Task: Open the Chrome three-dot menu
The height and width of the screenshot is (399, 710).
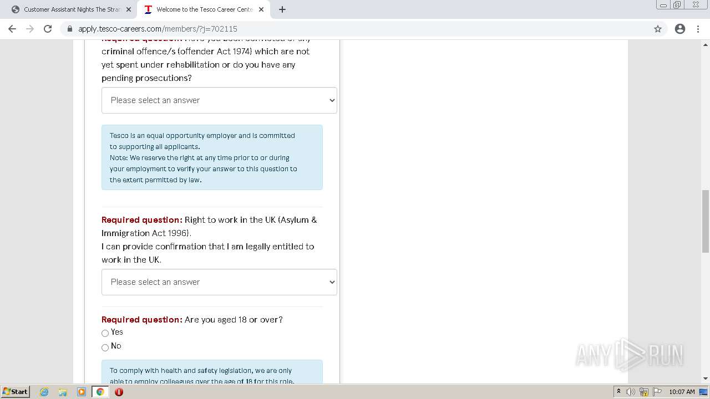Action: click(698, 29)
